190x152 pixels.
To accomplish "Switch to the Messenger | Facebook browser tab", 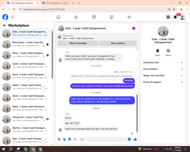I will [23, 3].
